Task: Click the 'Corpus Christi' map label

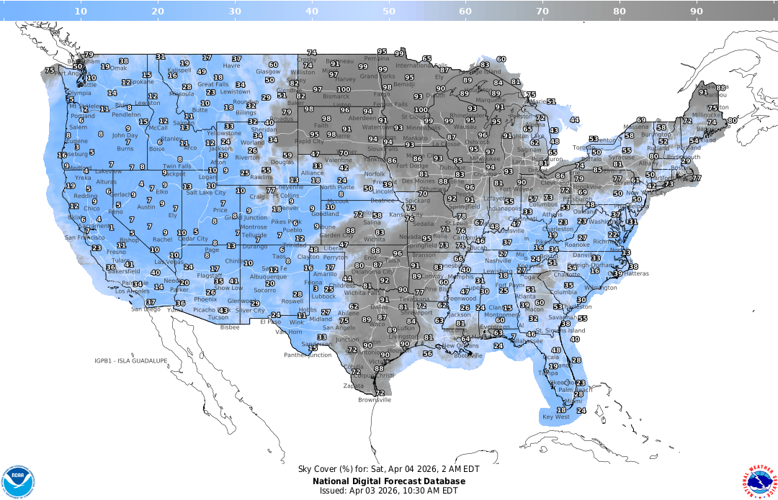Action: (x=374, y=376)
